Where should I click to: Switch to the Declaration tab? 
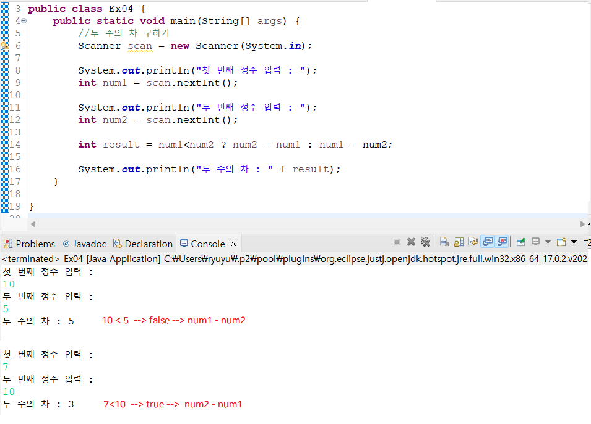143,244
